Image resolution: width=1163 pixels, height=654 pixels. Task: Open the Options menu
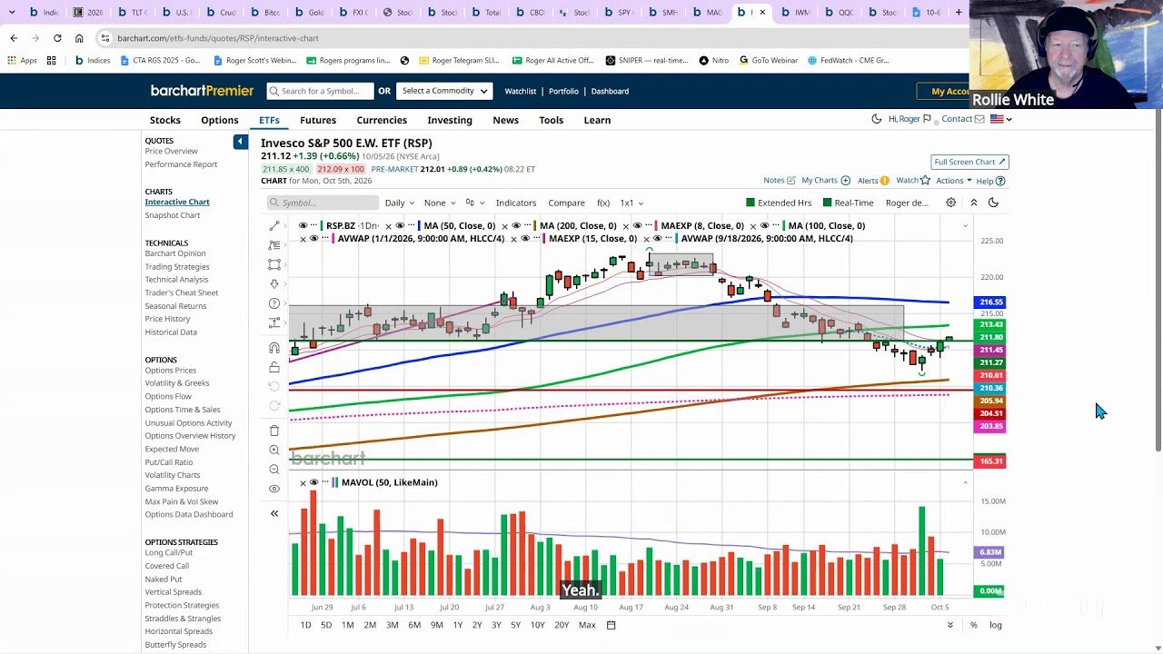(220, 120)
